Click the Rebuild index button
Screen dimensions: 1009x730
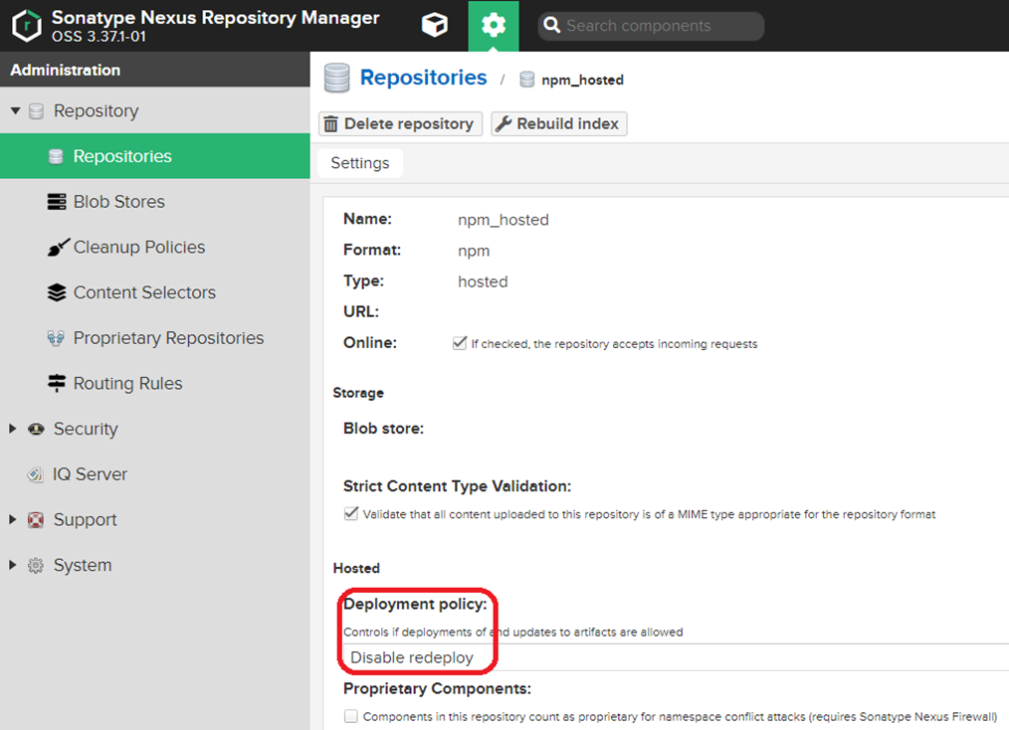coord(559,124)
